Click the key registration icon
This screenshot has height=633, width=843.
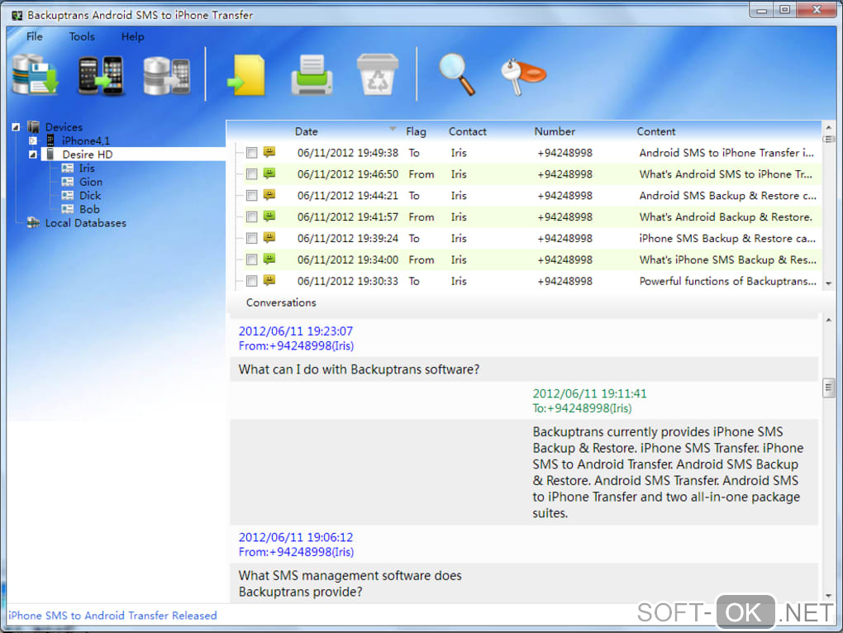point(523,75)
